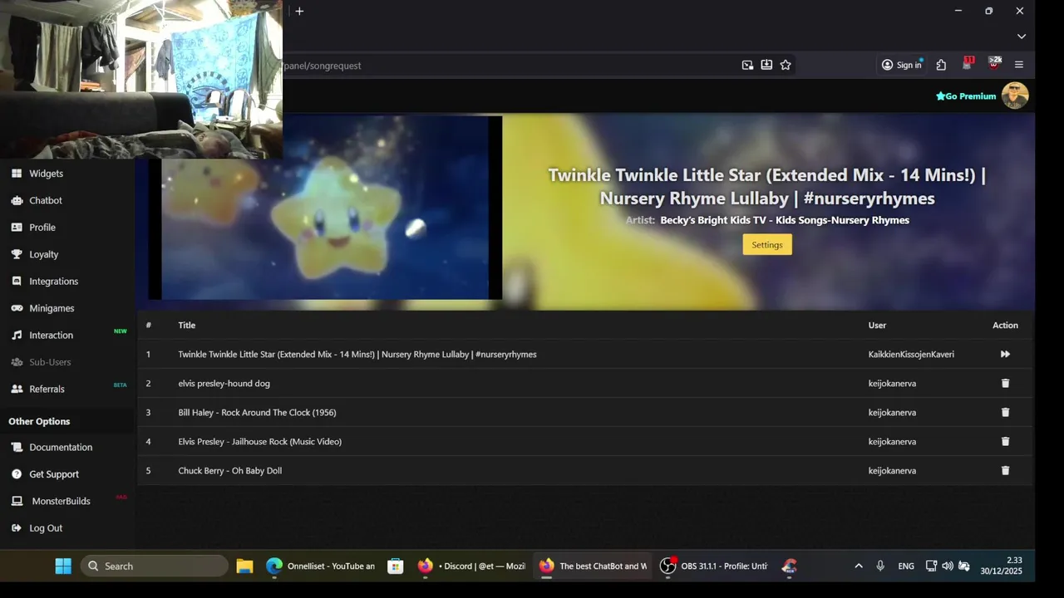Click user KaikkienKissojenKaveri in first row
Image resolution: width=1064 pixels, height=598 pixels.
pyautogui.click(x=911, y=355)
